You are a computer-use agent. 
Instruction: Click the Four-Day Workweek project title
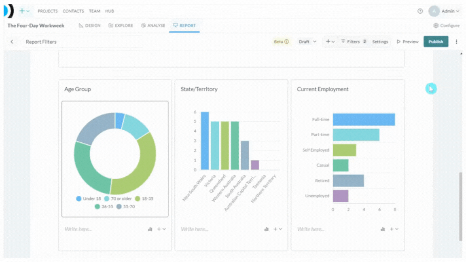36,25
